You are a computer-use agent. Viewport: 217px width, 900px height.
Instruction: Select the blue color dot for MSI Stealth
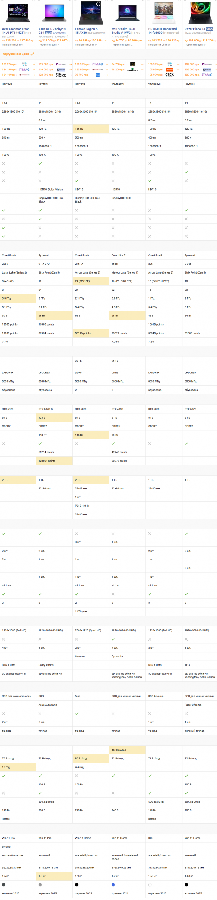(x=113, y=885)
